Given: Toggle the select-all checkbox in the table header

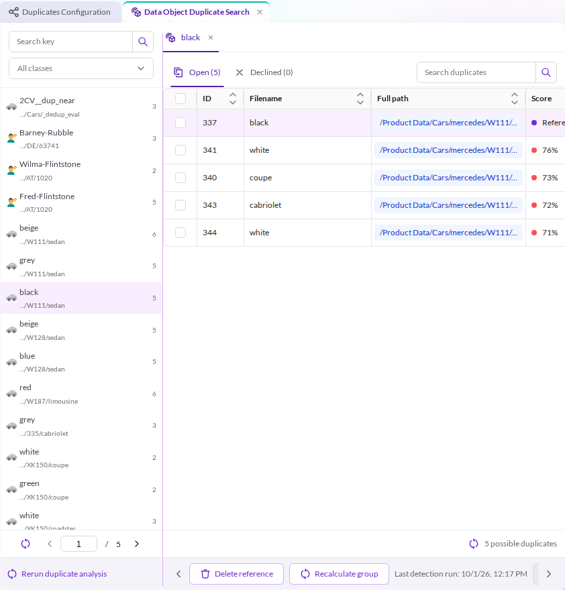Looking at the screenshot, I should click(181, 99).
